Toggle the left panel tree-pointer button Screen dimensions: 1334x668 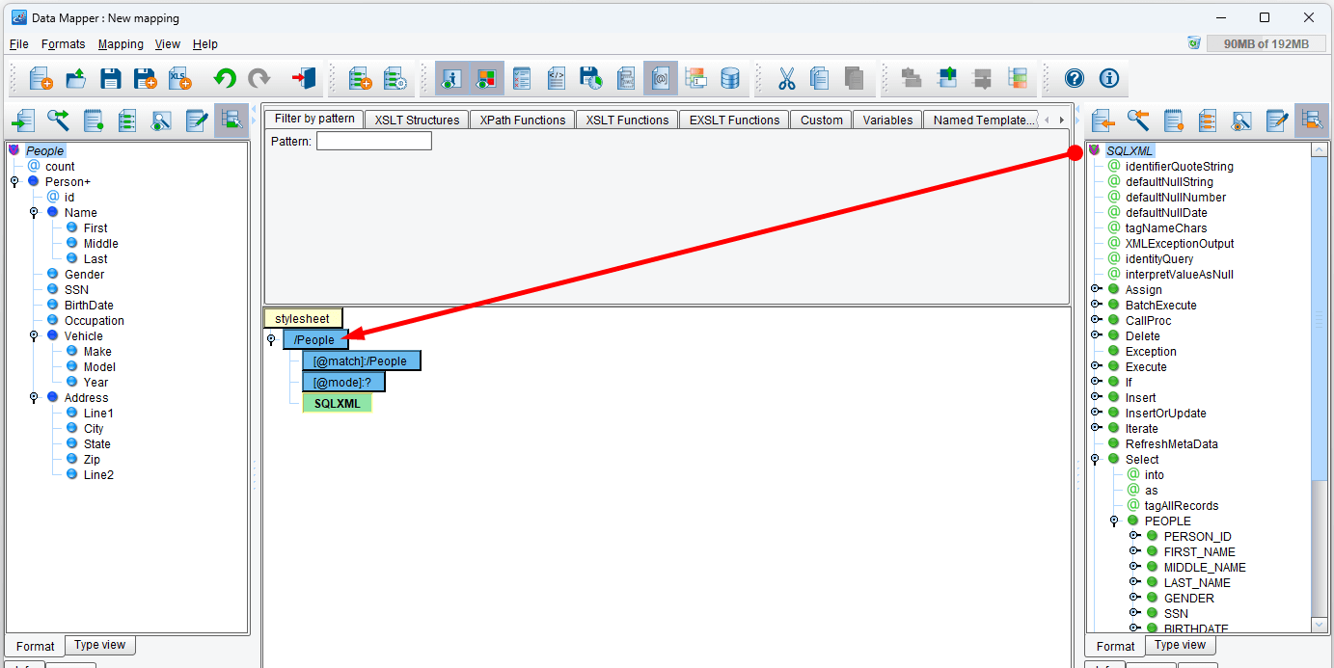pyautogui.click(x=231, y=120)
